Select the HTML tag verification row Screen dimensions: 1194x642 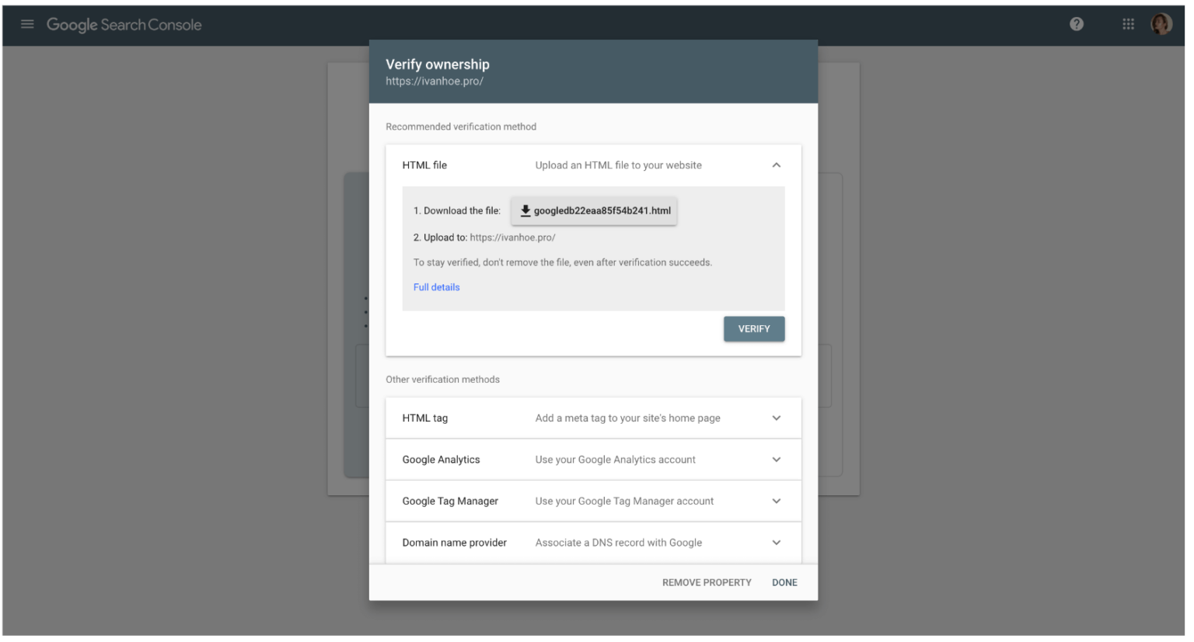544,418
